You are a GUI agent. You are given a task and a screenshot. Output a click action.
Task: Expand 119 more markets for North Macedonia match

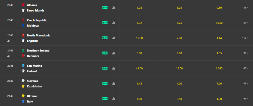pyautogui.click(x=245, y=38)
